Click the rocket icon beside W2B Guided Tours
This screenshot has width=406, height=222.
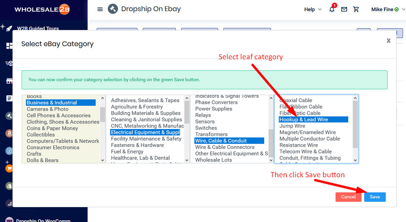point(9,28)
